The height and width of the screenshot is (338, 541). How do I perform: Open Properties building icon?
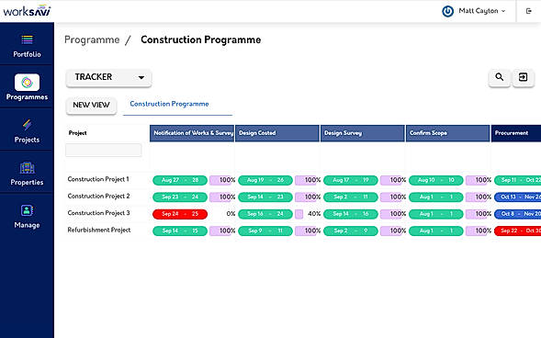coord(27,167)
